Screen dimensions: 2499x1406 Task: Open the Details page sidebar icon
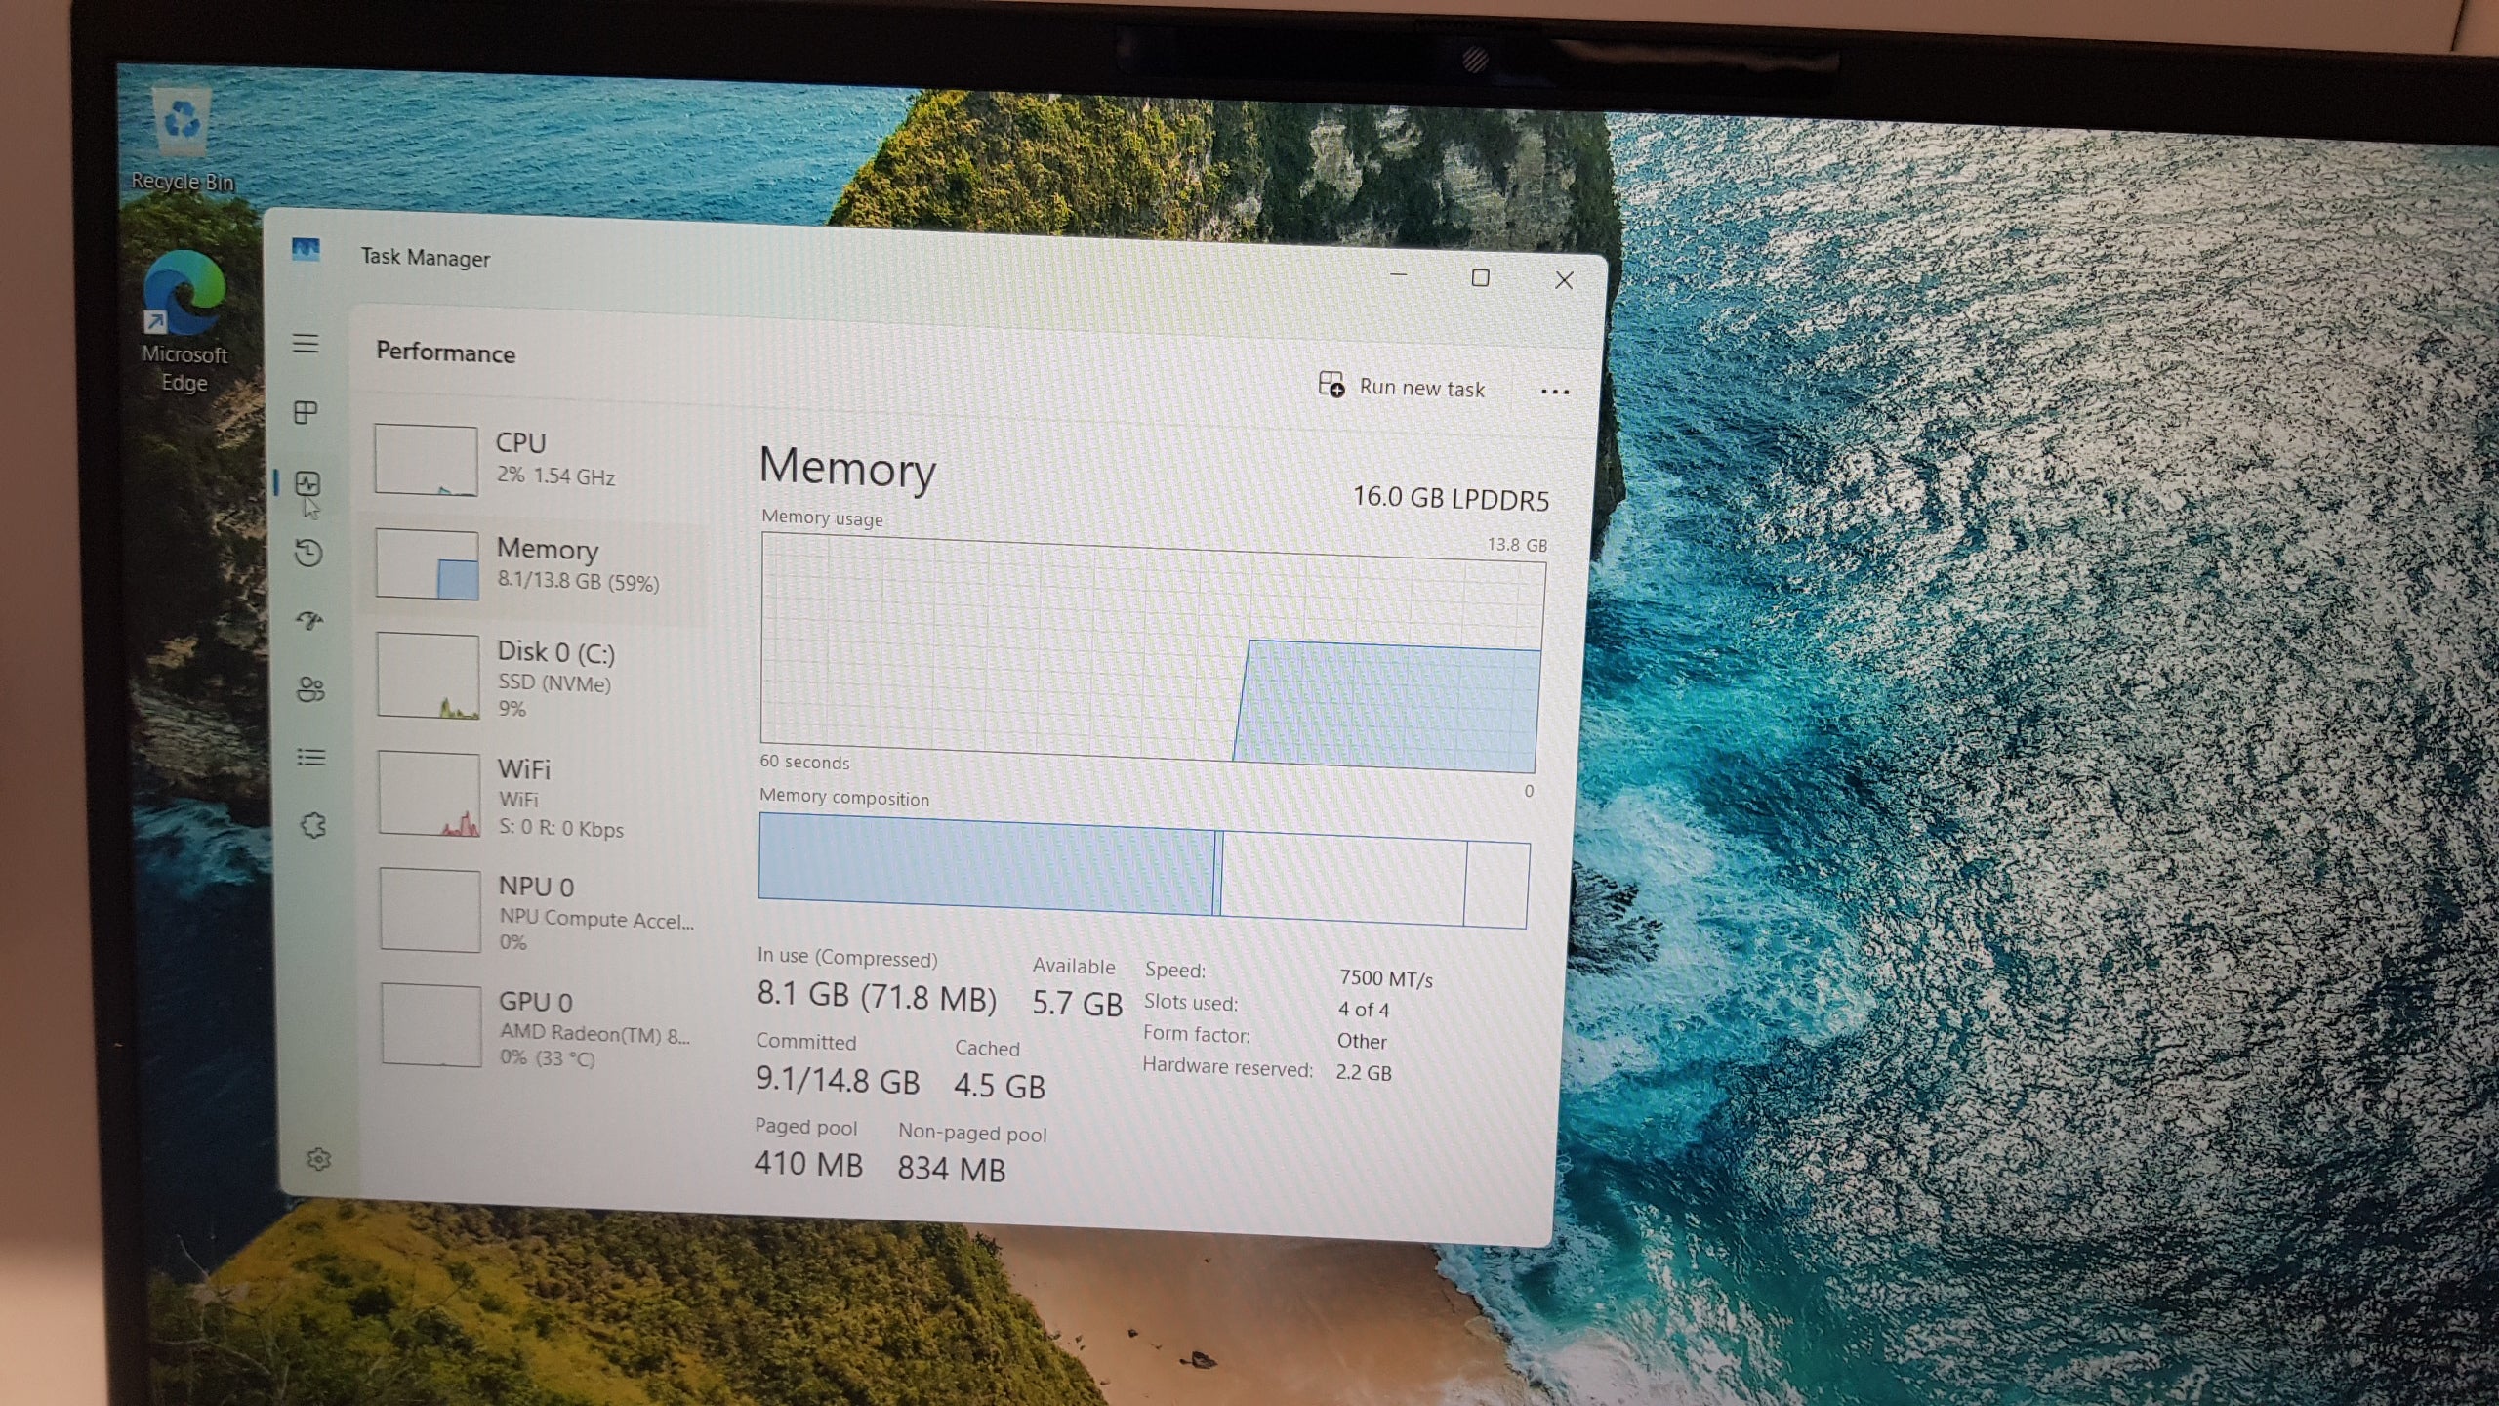point(311,758)
